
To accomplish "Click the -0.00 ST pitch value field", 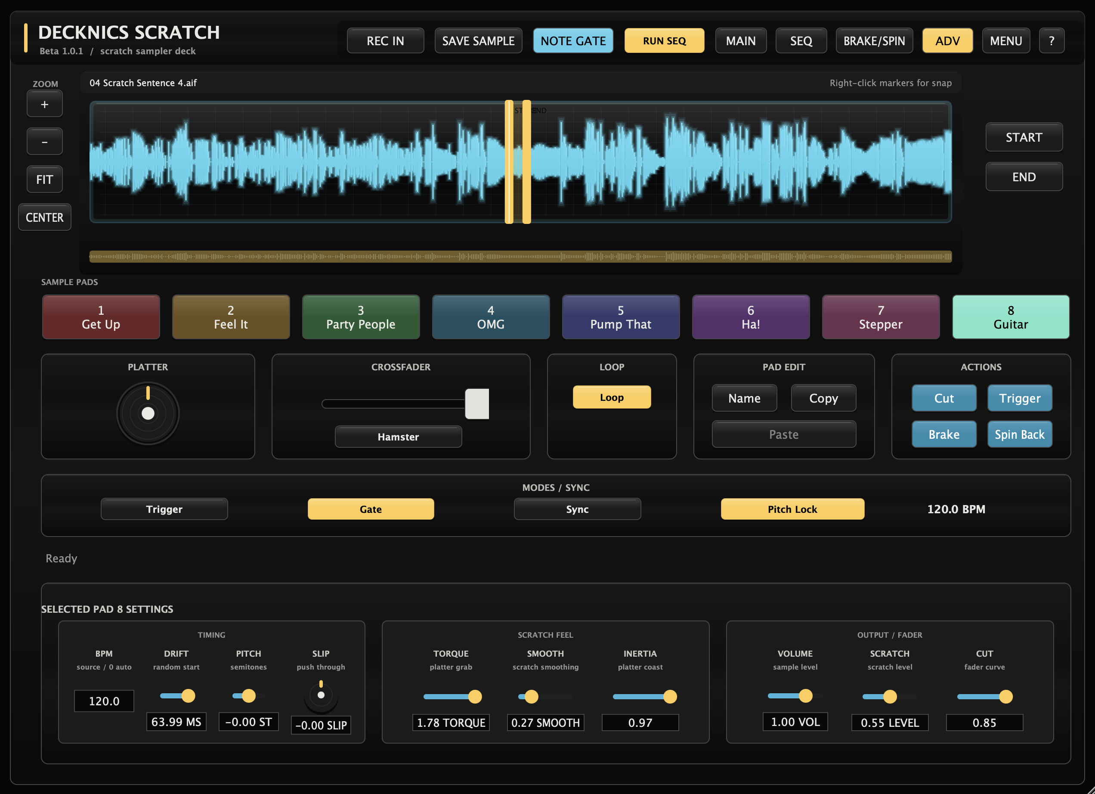I will pos(249,722).
